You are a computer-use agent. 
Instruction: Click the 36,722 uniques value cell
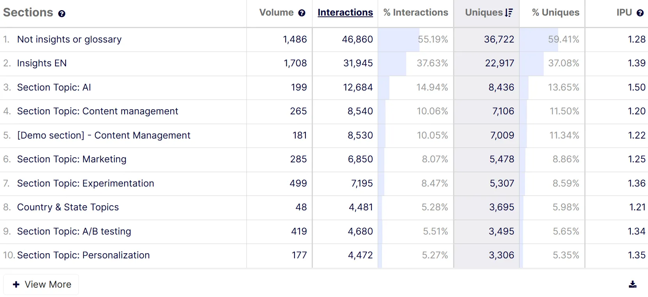487,39
